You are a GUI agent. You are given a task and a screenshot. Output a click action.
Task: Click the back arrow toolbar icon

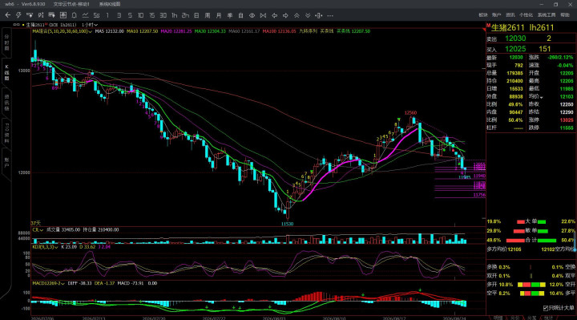[x=8, y=15]
